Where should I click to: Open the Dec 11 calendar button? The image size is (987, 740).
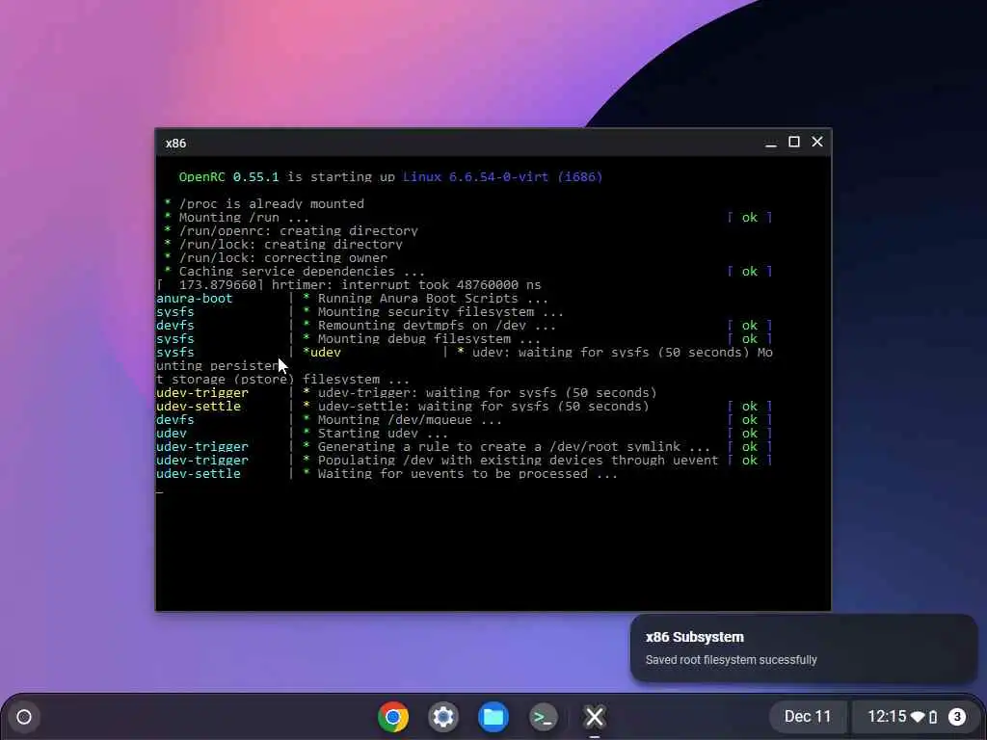click(808, 717)
